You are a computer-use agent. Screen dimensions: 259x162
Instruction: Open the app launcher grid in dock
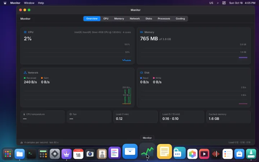[x=8, y=154]
